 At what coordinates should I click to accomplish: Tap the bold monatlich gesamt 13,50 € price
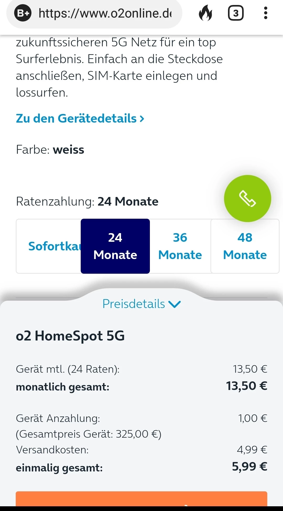point(247,386)
